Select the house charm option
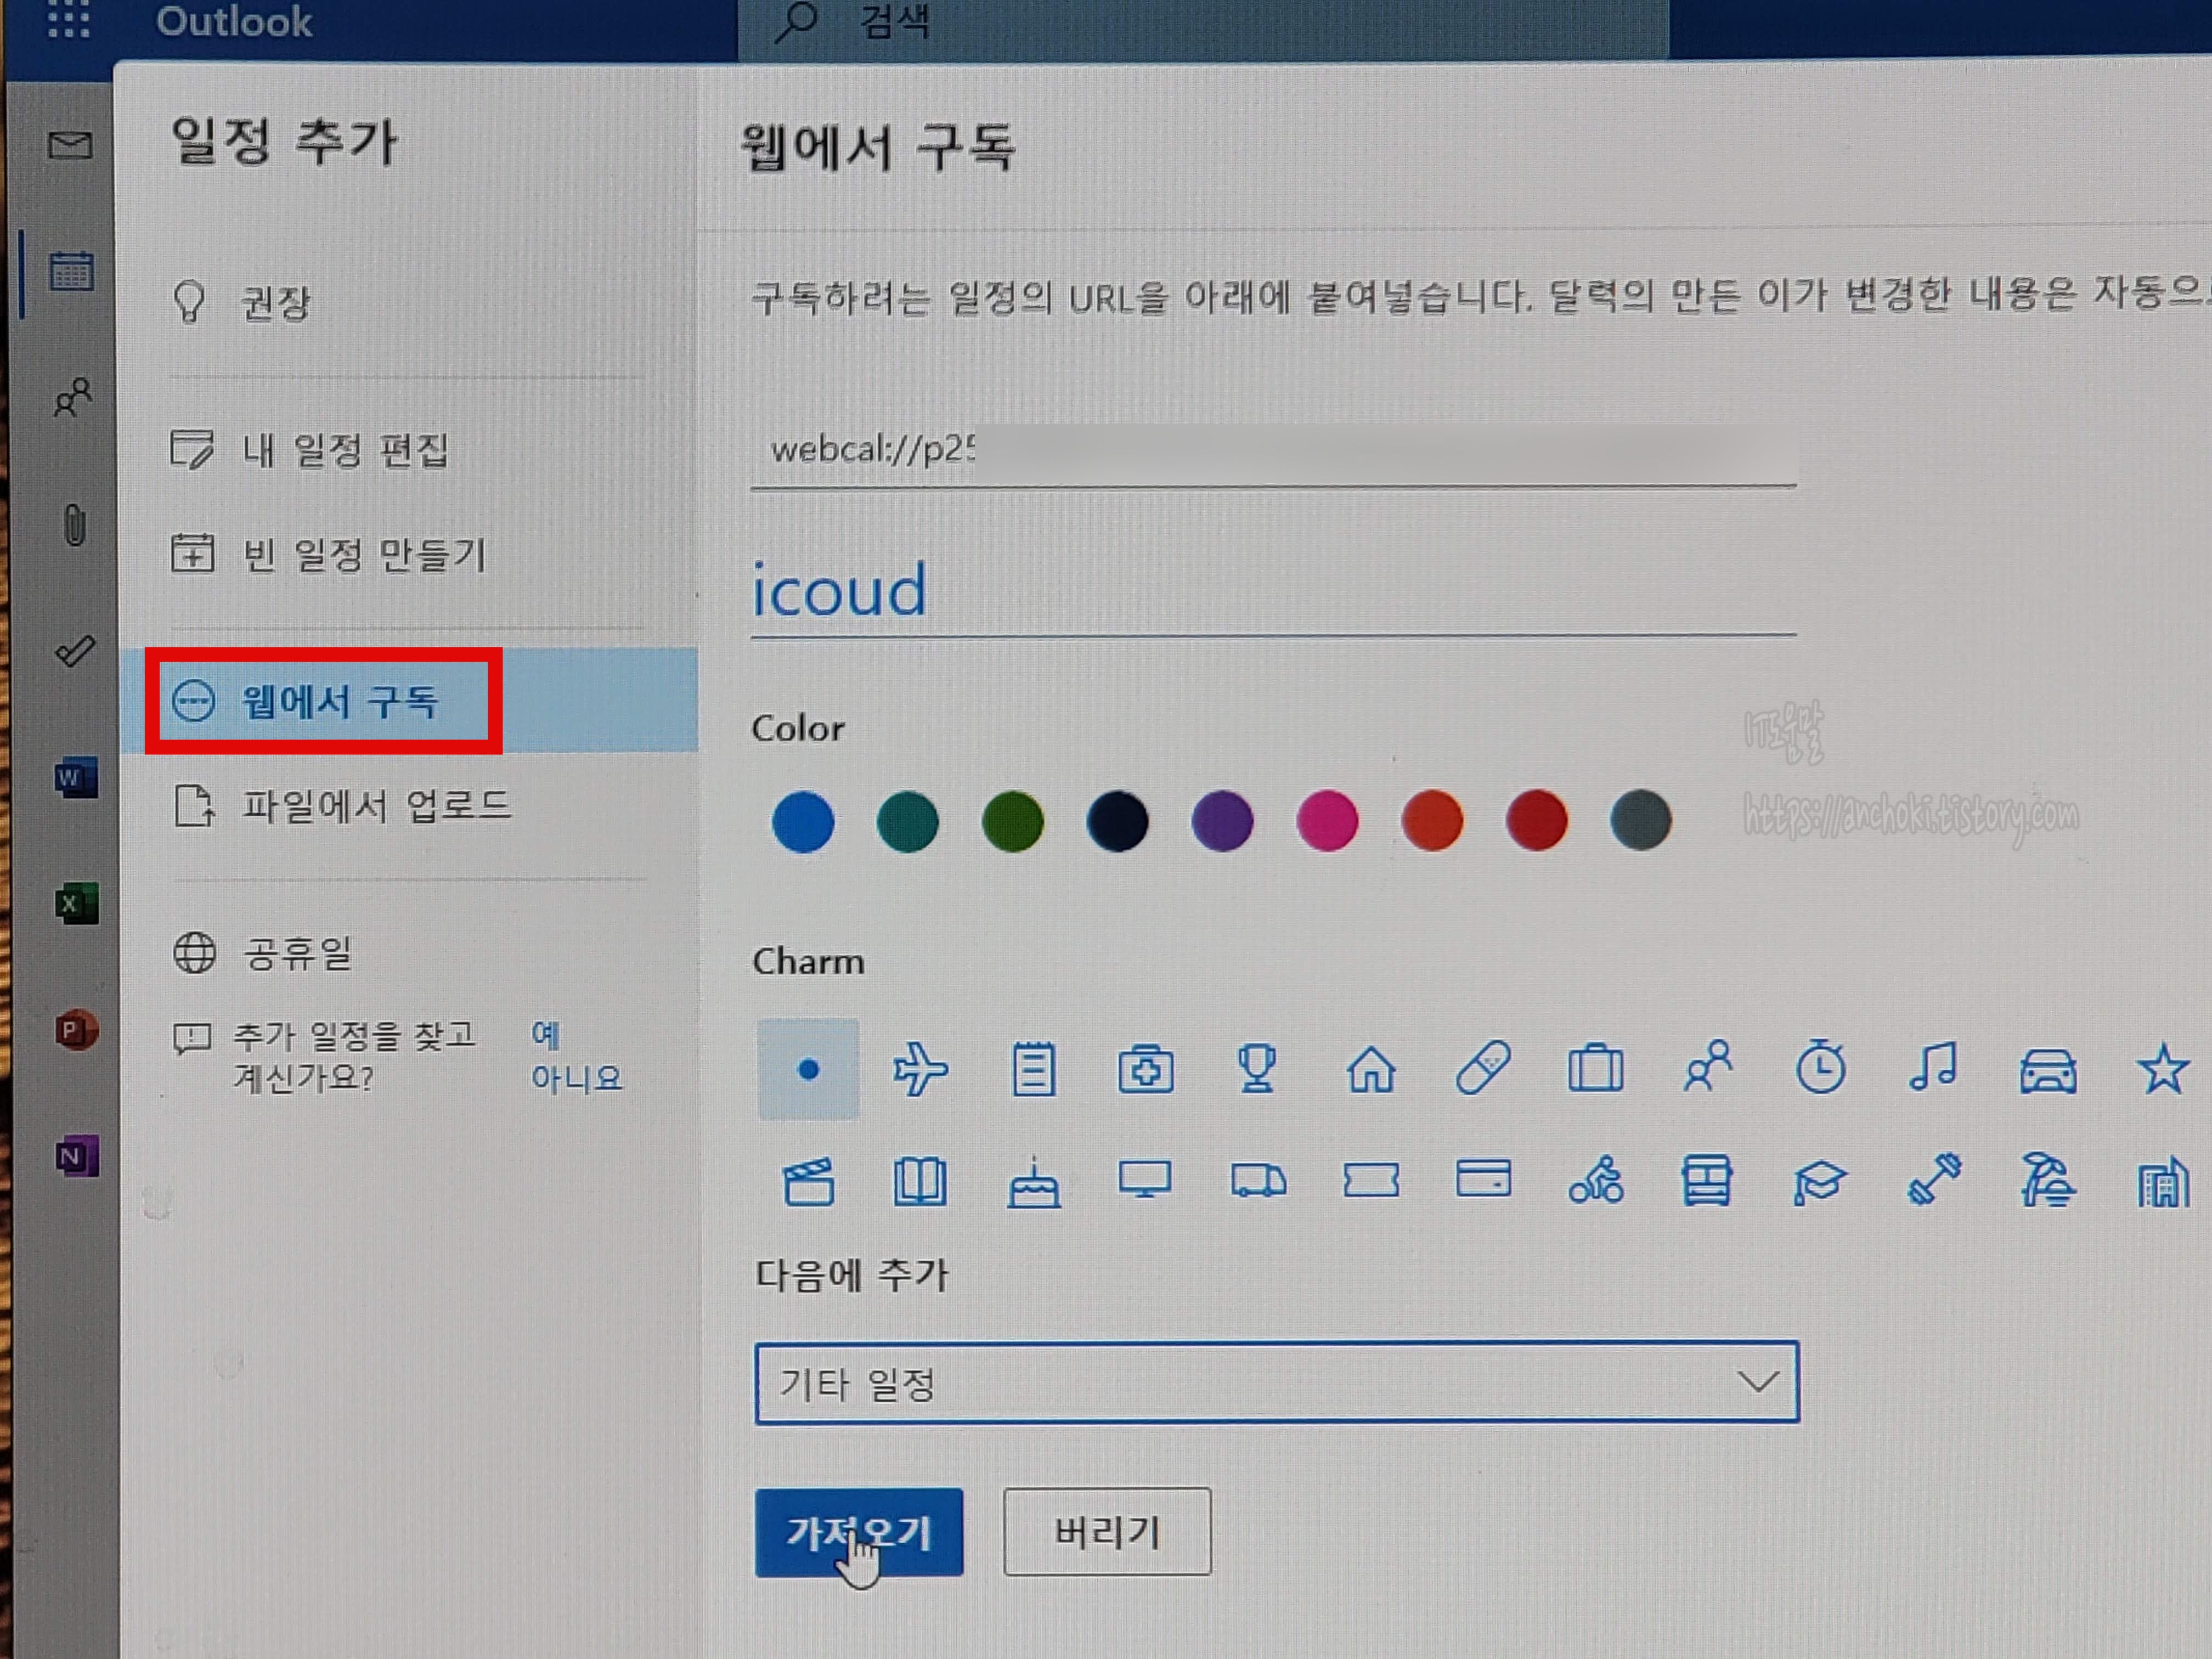This screenshot has height=1659, width=2212. click(1371, 1069)
